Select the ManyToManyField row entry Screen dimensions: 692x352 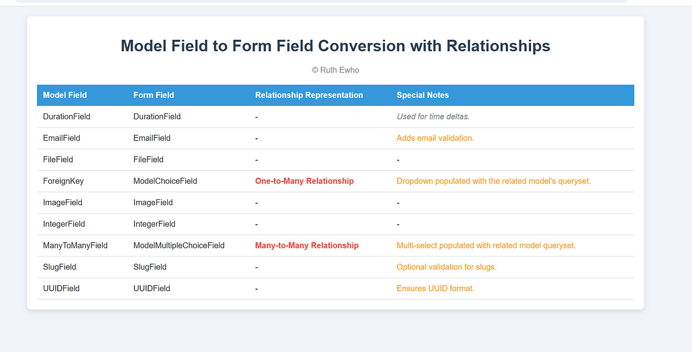pos(75,245)
